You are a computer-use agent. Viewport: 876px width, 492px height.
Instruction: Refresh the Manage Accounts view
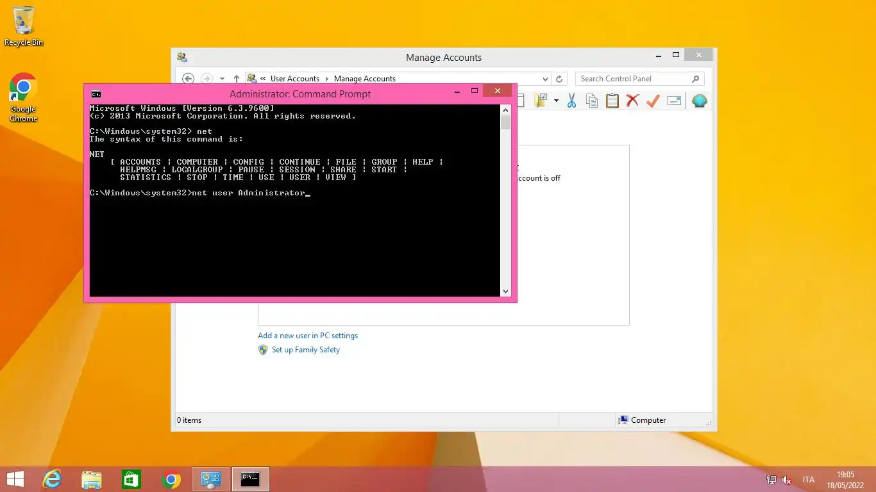pos(559,79)
